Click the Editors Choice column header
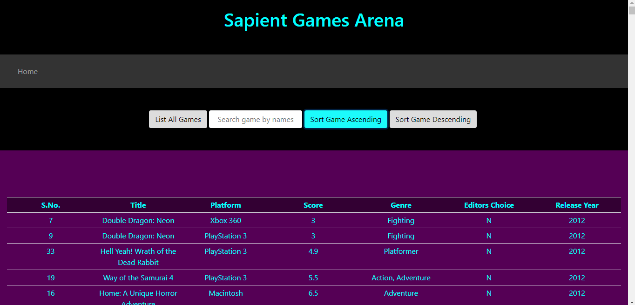The image size is (635, 305). [x=489, y=205]
